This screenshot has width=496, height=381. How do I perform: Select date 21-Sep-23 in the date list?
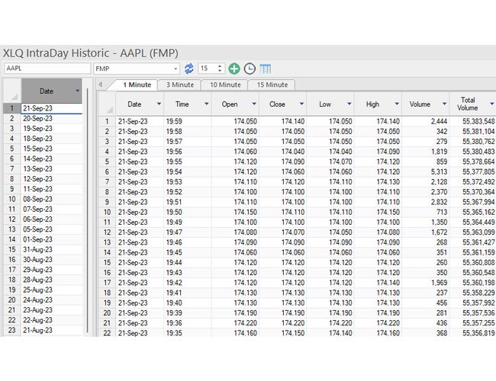pyautogui.click(x=52, y=108)
